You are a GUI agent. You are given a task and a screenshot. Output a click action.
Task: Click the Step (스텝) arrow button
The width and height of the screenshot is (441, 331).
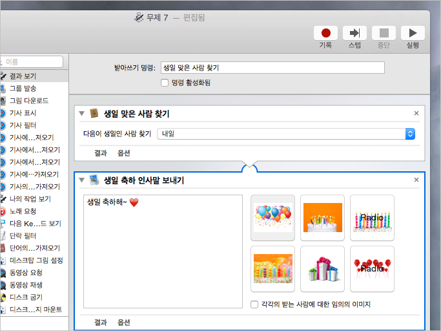click(x=354, y=33)
